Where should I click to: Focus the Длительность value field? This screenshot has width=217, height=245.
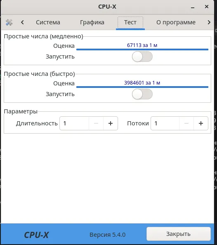point(74,123)
